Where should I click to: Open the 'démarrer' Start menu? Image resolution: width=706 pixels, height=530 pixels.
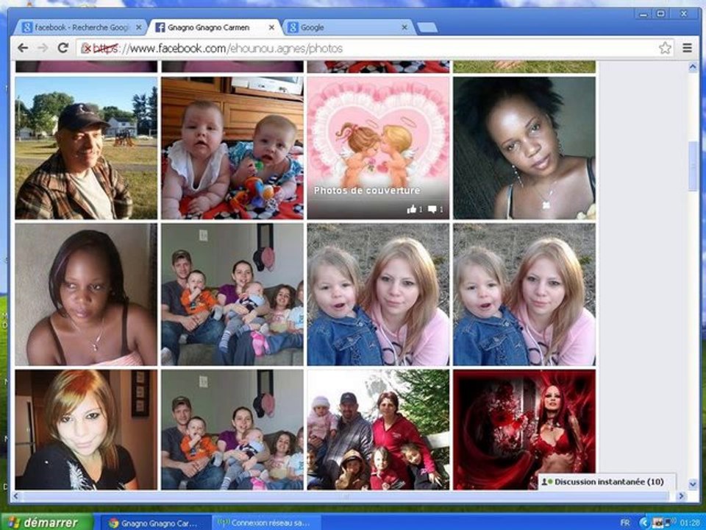47,523
